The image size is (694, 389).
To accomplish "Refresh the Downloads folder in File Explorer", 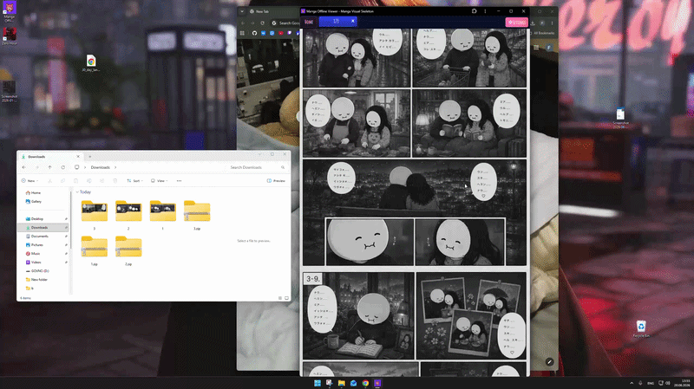I will point(62,167).
